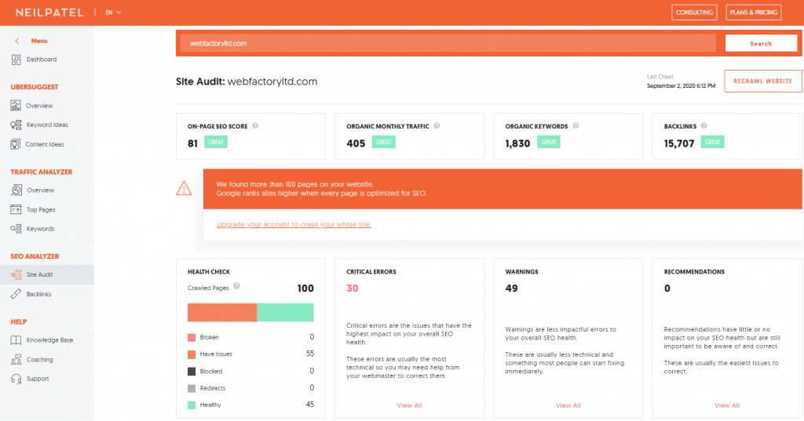The width and height of the screenshot is (804, 421).
Task: Click GREAT badge next to 81 score
Action: (216, 142)
